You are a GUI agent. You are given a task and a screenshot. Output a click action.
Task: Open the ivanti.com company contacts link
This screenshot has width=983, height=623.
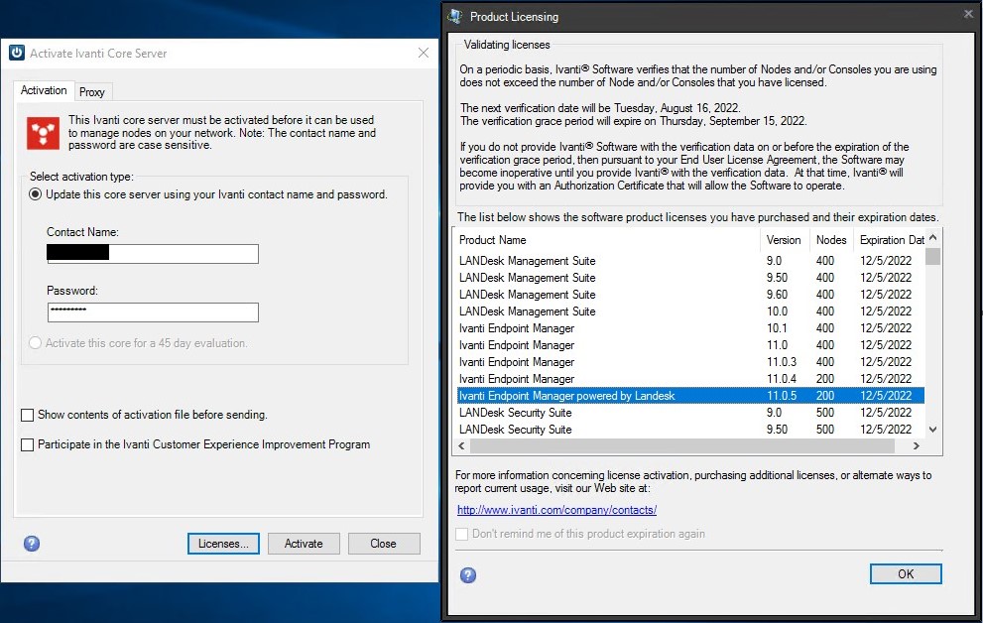(555, 510)
